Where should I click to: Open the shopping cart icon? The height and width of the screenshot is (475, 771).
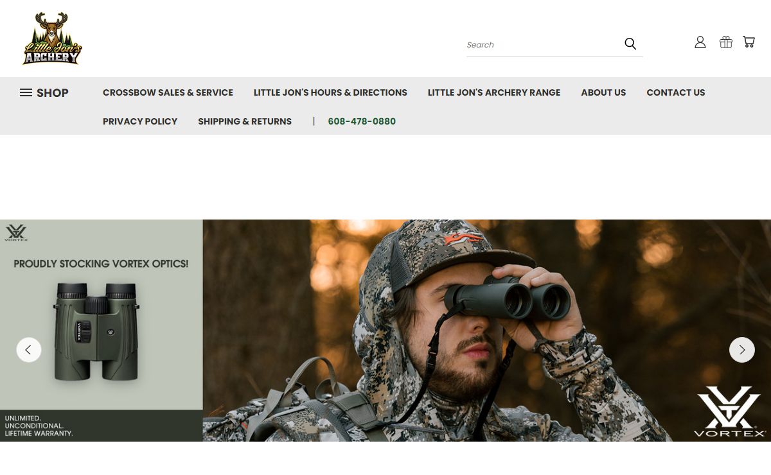[x=749, y=42]
